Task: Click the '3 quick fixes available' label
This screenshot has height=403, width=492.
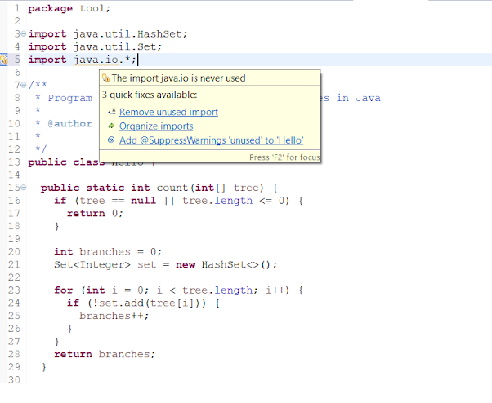Action: (149, 95)
